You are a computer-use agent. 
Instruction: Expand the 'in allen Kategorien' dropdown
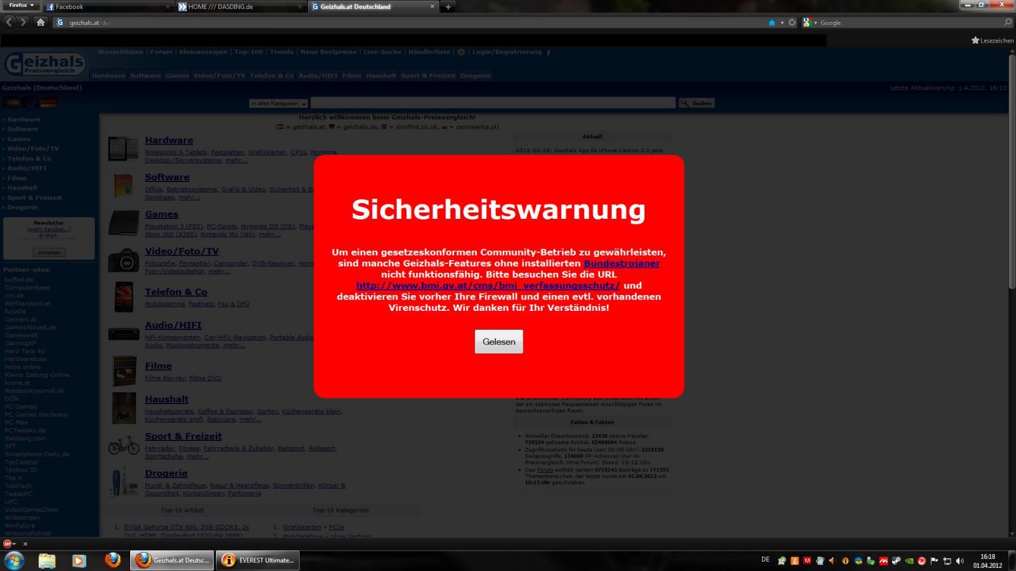pyautogui.click(x=278, y=103)
